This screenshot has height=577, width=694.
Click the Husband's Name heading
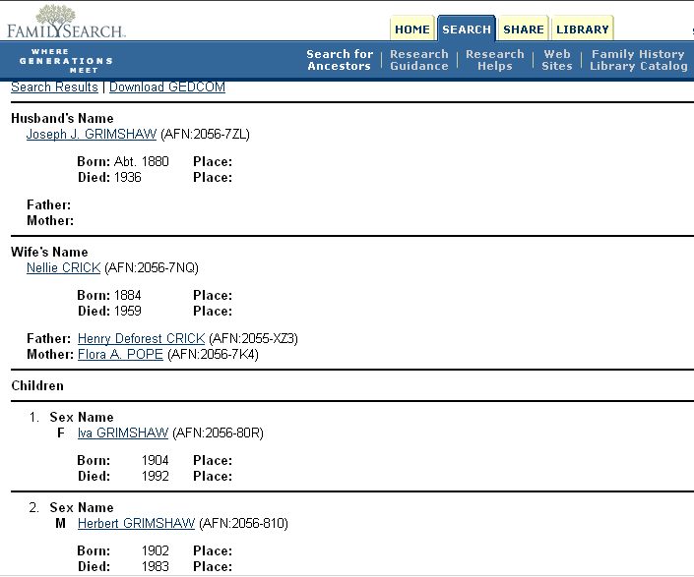pyautogui.click(x=62, y=118)
